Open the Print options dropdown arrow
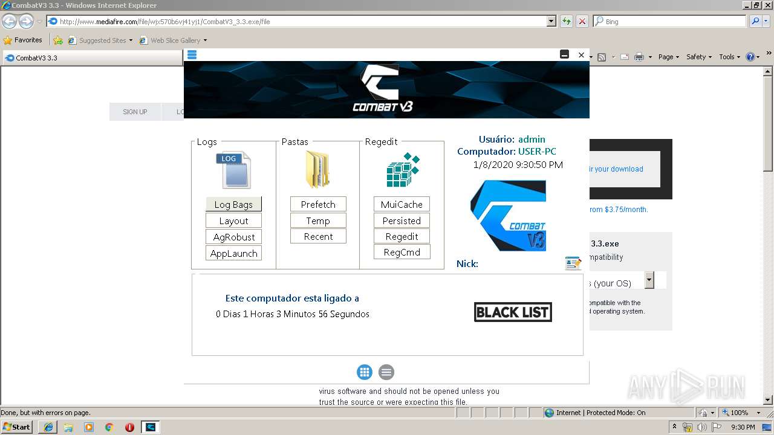This screenshot has height=435, width=774. click(x=650, y=57)
